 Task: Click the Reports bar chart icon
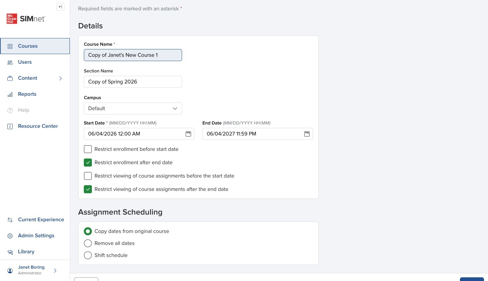[10, 94]
